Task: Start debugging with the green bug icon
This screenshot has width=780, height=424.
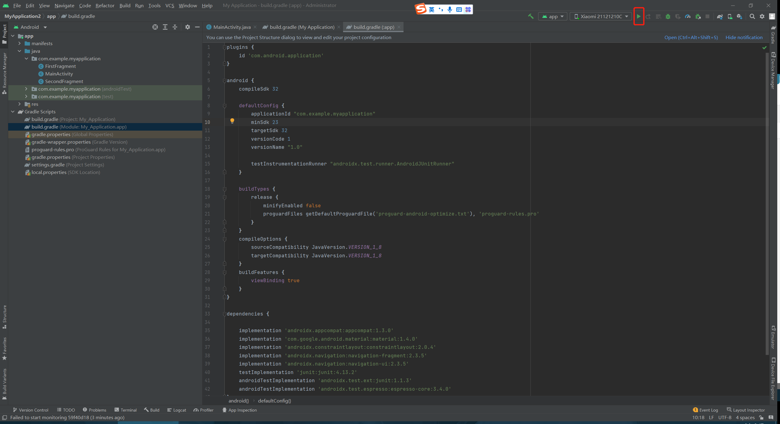Action: tap(668, 16)
